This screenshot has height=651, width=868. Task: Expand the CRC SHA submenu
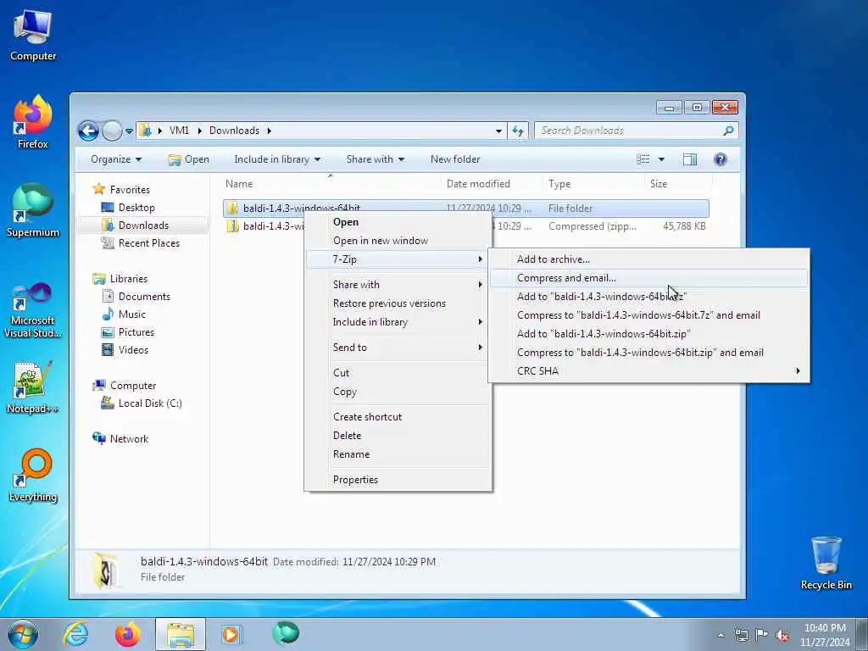[x=648, y=371]
